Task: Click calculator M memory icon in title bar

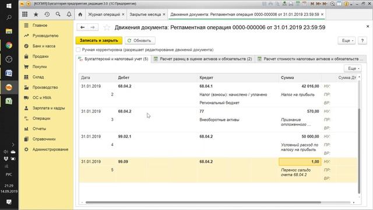Action: pos(312,3)
